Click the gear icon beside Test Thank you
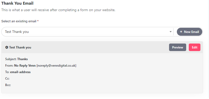 (x=7, y=47)
